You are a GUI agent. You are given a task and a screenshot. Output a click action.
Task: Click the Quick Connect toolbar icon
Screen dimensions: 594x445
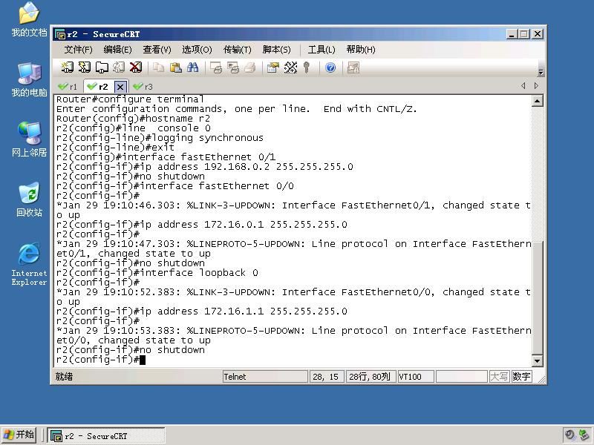[x=85, y=67]
